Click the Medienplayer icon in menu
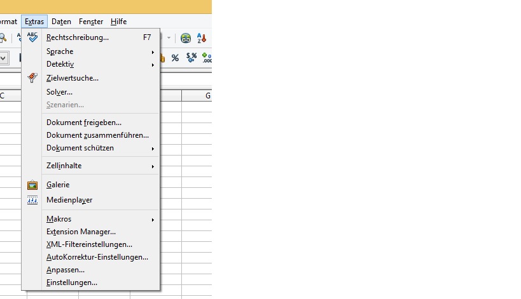521x299 pixels. point(32,200)
